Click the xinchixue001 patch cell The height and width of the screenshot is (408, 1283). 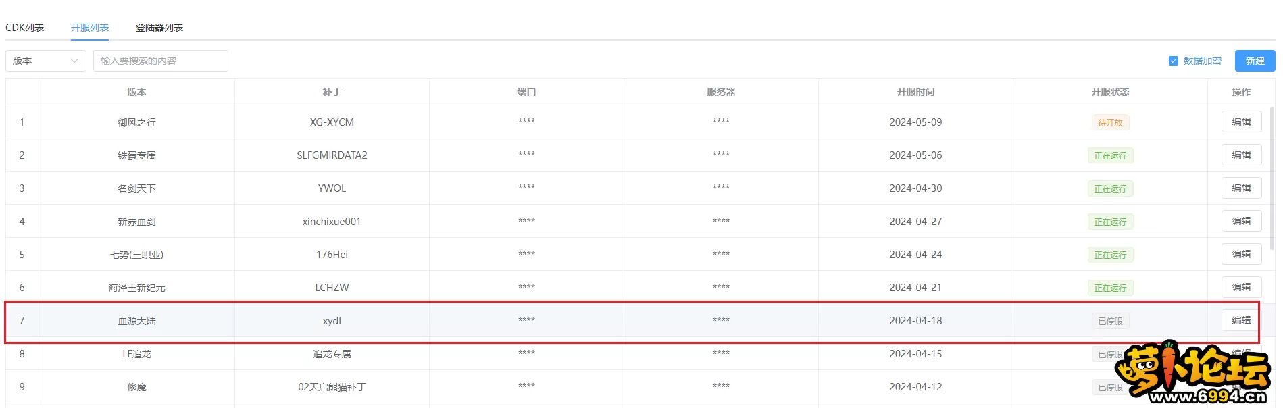(x=332, y=222)
